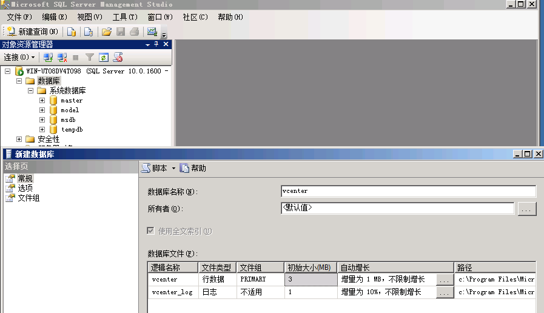544x313 pixels.
Task: Toggle auto-hide pin on Object Explorer panel
Action: pyautogui.click(x=156, y=44)
